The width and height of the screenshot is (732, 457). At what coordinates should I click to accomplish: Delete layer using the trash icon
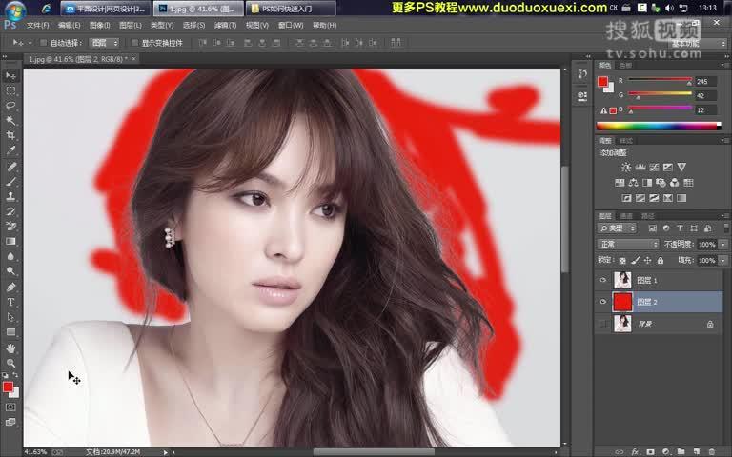pos(712,451)
